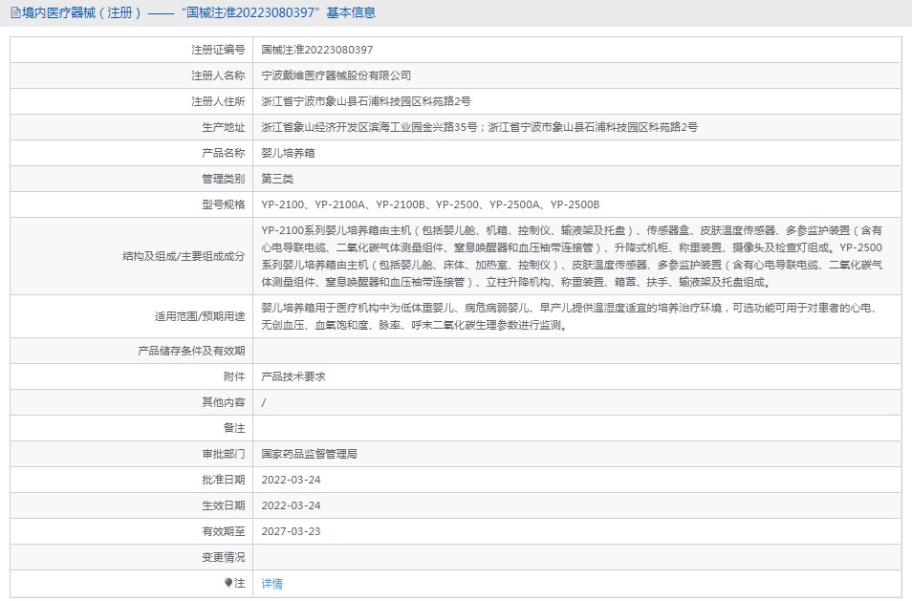
Task: Click the 有效期至 value 2027-03-23
Action: [292, 531]
